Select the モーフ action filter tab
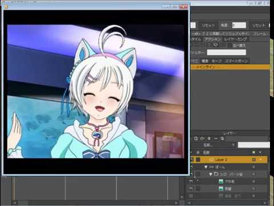The image size is (274, 206). point(216,61)
